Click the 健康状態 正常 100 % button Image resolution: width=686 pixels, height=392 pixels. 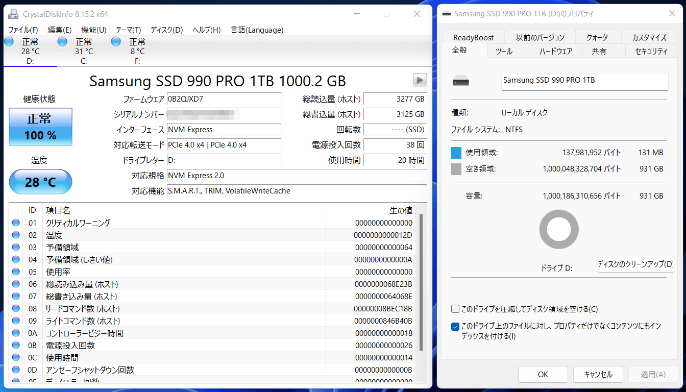point(41,127)
